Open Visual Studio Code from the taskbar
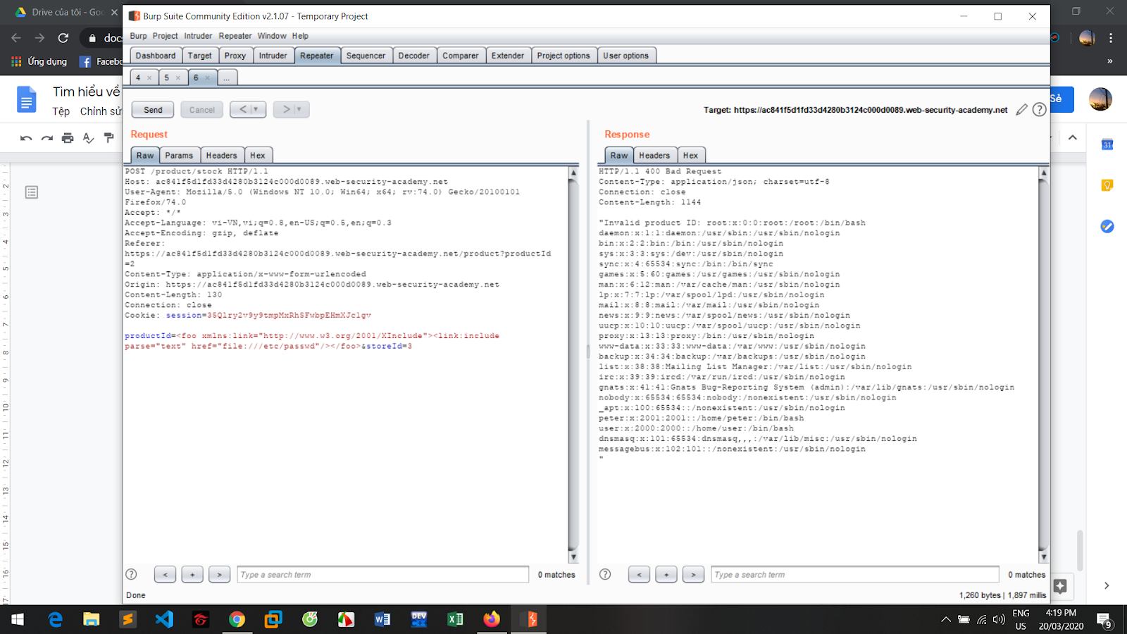The width and height of the screenshot is (1127, 634). (x=164, y=619)
